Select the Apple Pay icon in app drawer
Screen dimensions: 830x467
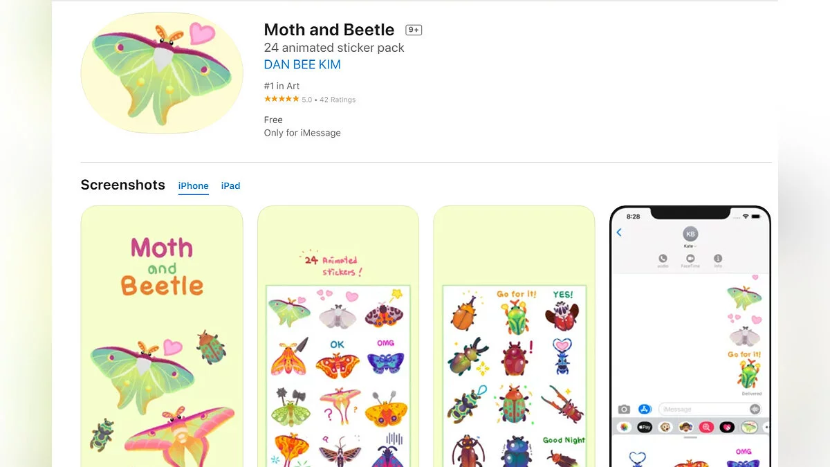[645, 428]
